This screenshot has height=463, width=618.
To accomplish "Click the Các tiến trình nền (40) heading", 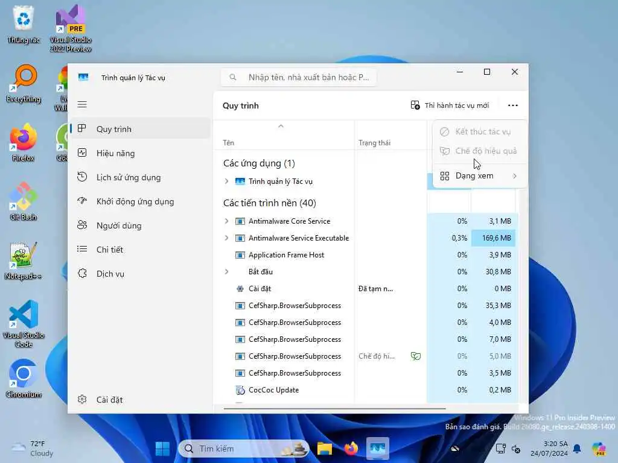I will point(270,203).
